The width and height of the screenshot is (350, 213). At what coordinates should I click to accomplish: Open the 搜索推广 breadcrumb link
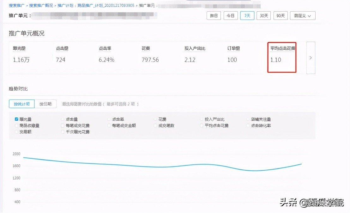17,5
